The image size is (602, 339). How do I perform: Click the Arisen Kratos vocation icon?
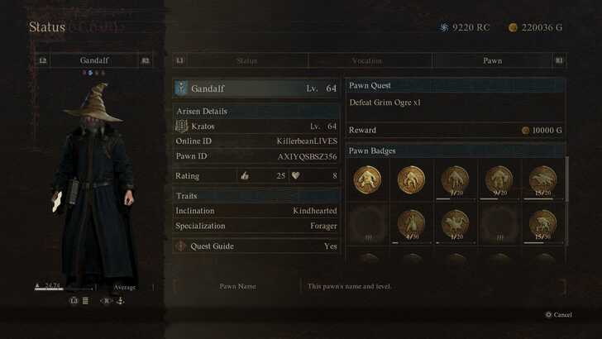tap(181, 126)
